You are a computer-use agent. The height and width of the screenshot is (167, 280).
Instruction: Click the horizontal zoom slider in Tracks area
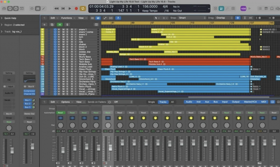273,18
